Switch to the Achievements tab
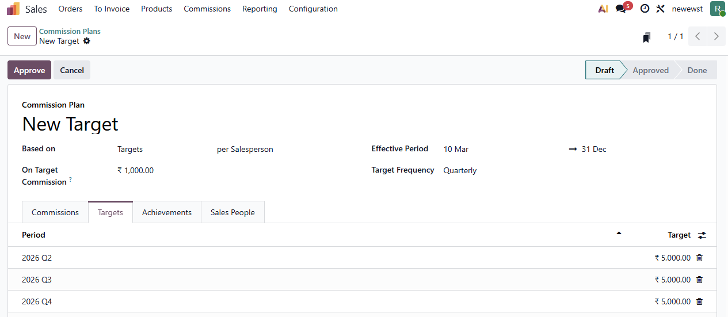The width and height of the screenshot is (728, 317). 167,212
